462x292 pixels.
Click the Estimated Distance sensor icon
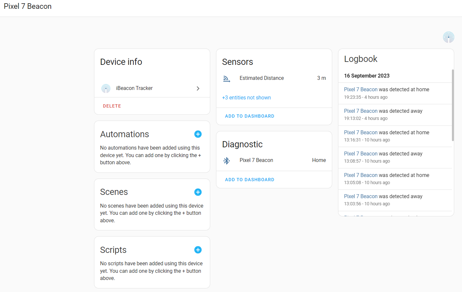tap(226, 79)
